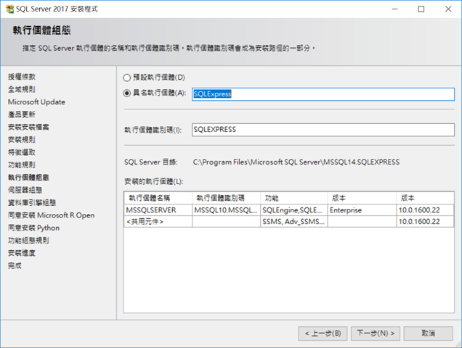Click the SQL Server installer title bar icon
This screenshot has width=462, height=348.
(9, 9)
